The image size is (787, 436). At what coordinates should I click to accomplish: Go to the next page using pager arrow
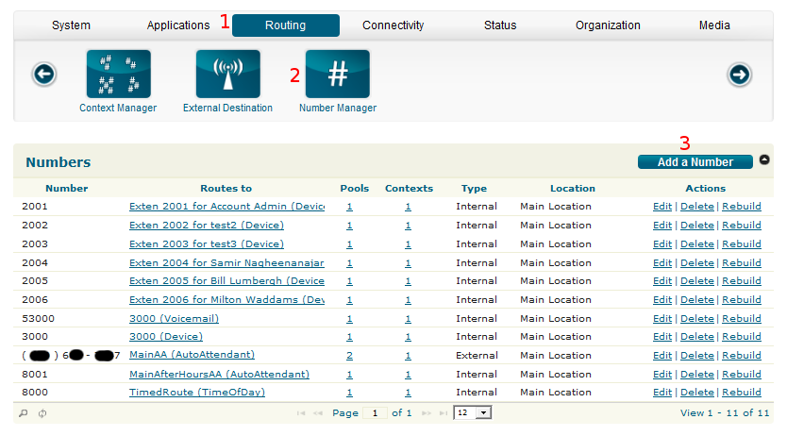(x=427, y=413)
